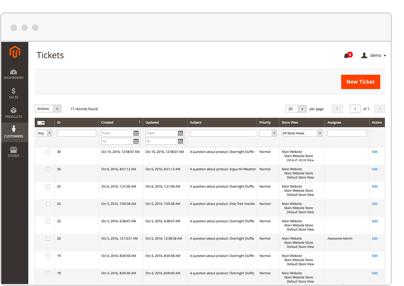Expand the demo account menu
Image resolution: width=404 pixels, height=286 pixels.
click(378, 56)
